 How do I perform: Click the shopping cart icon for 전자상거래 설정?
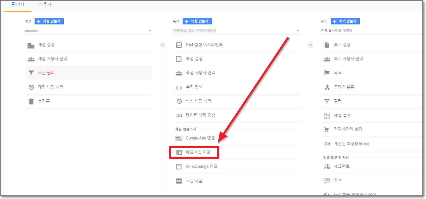tap(326, 130)
